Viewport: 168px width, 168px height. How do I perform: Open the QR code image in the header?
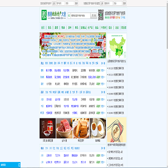tap(101, 15)
